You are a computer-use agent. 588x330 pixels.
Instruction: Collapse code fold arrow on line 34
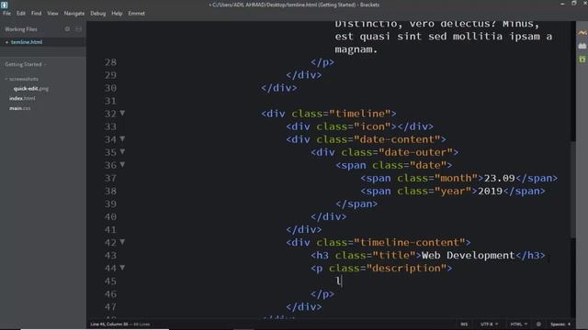(122, 138)
